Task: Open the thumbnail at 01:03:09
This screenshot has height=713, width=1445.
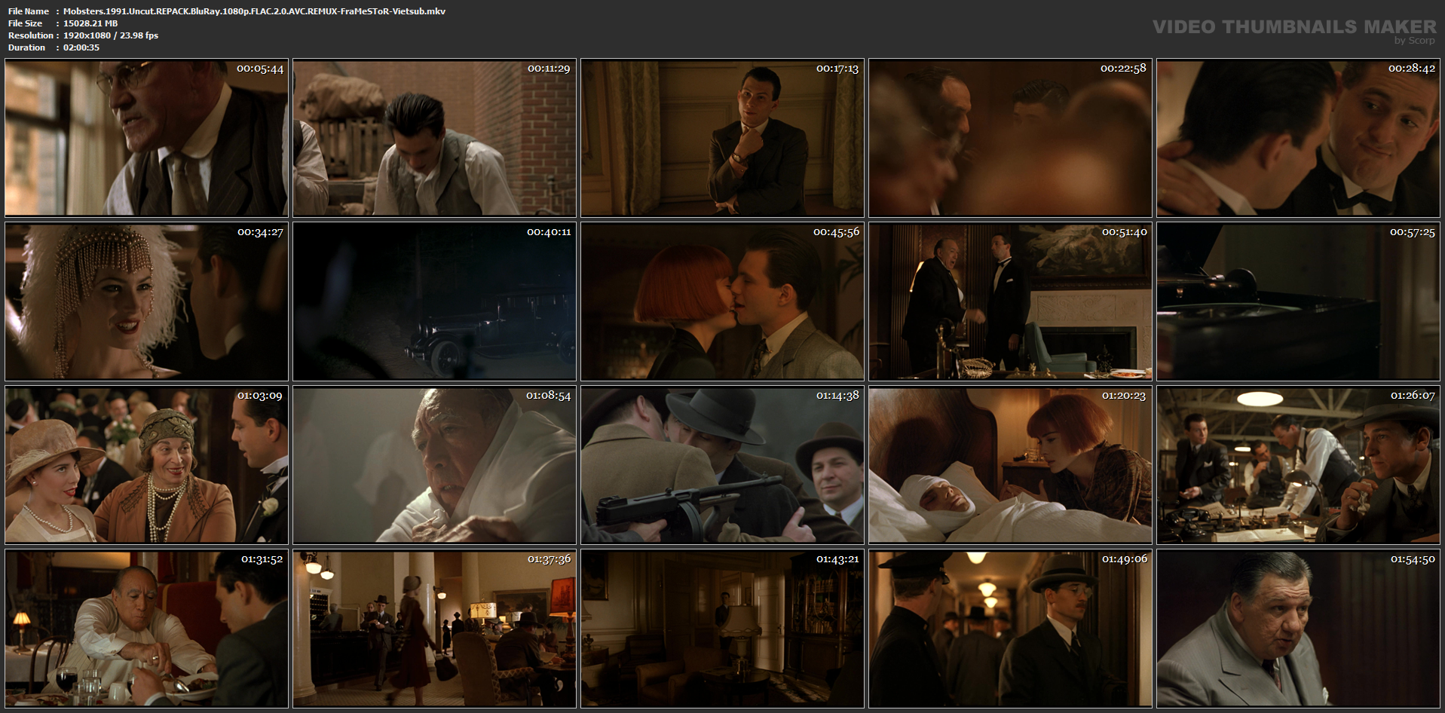Action: 146,465
